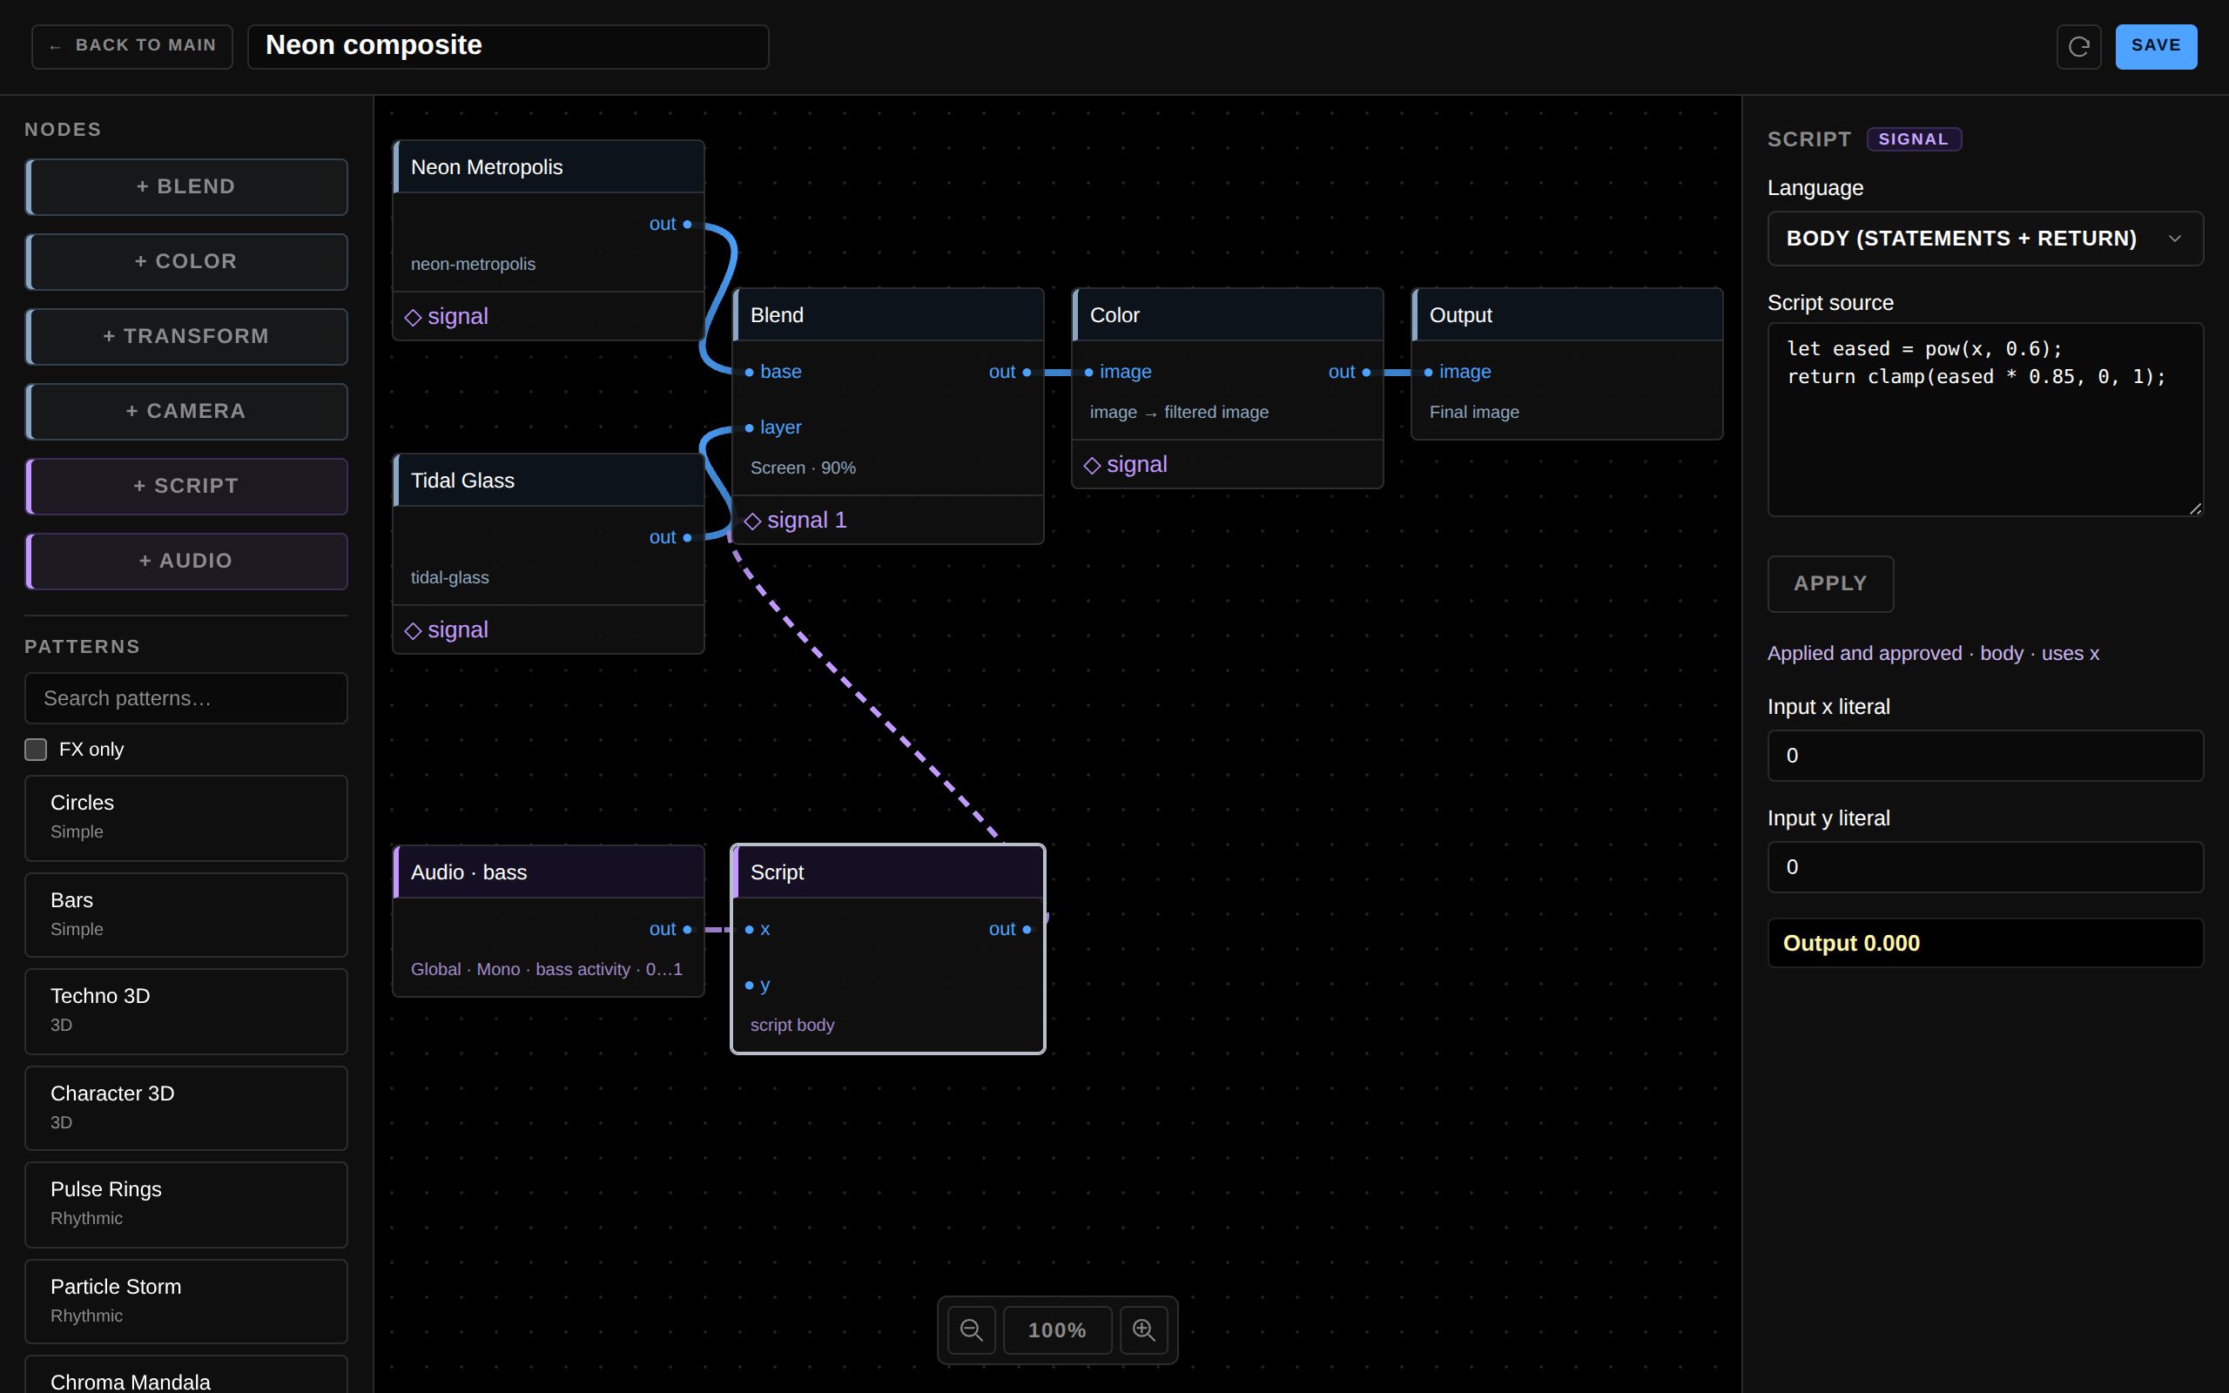Click the image input port on Color node
Screen dimensions: 2229x1393
coord(1088,373)
